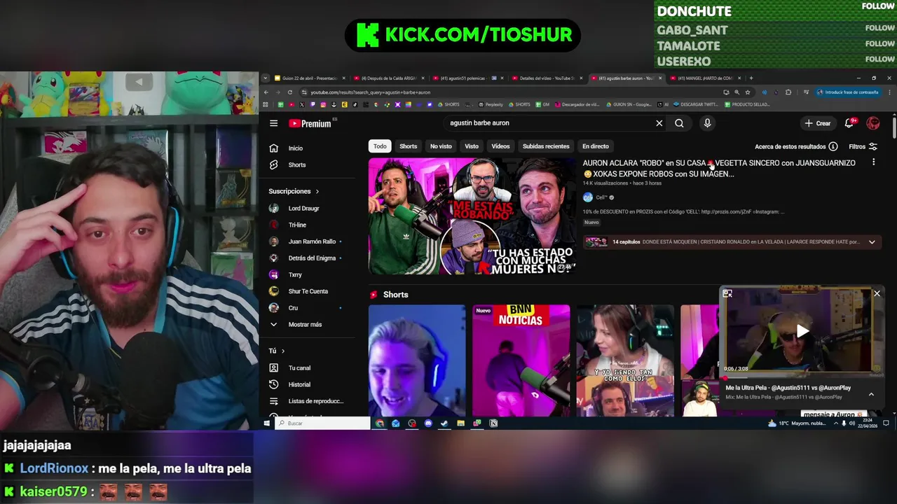Click the YouTube Premium logo

310,123
